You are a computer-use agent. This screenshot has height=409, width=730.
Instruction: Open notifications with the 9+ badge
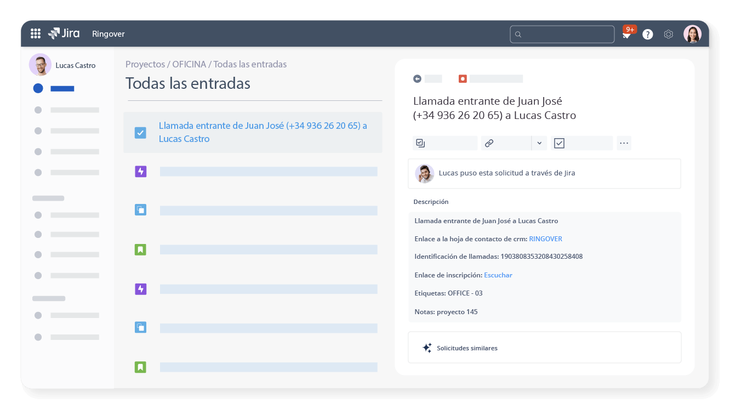tap(627, 33)
